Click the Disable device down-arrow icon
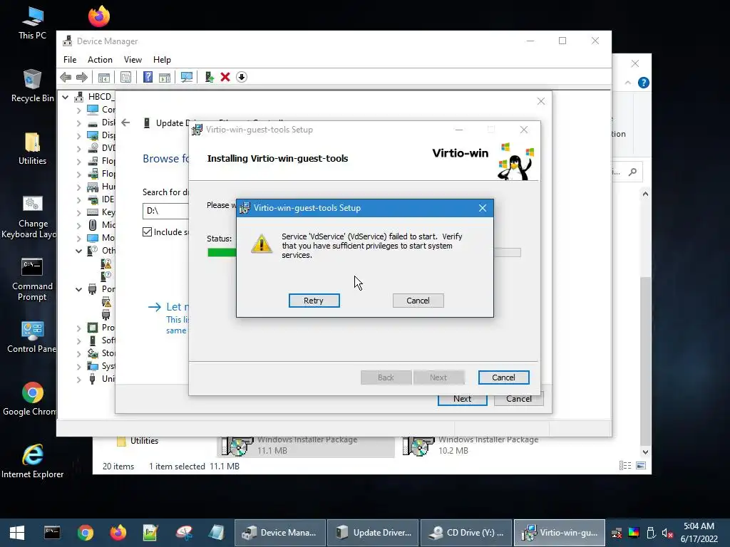The height and width of the screenshot is (547, 730). [x=242, y=77]
